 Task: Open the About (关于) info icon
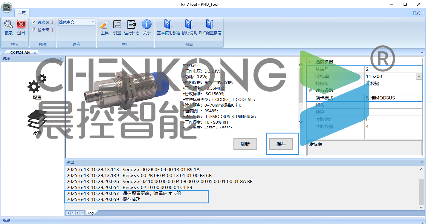146,24
